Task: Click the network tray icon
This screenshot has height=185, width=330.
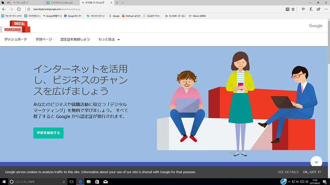Action: [293, 182]
